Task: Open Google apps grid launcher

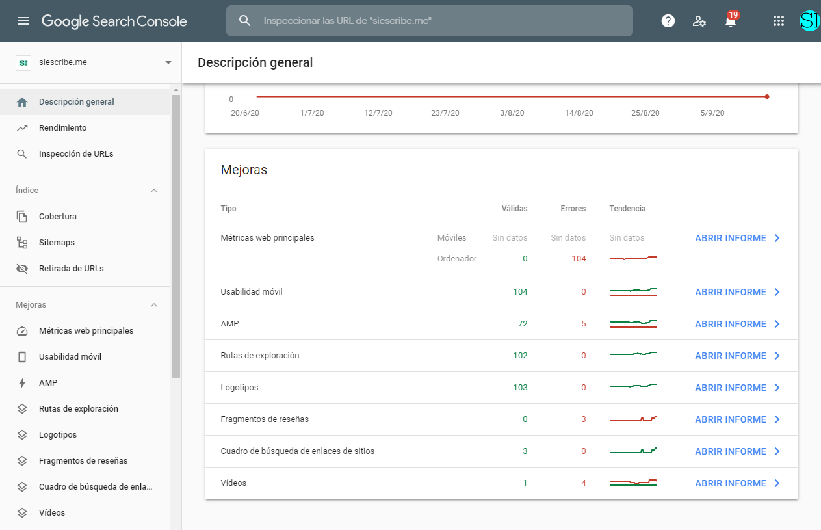Action: [x=779, y=21]
